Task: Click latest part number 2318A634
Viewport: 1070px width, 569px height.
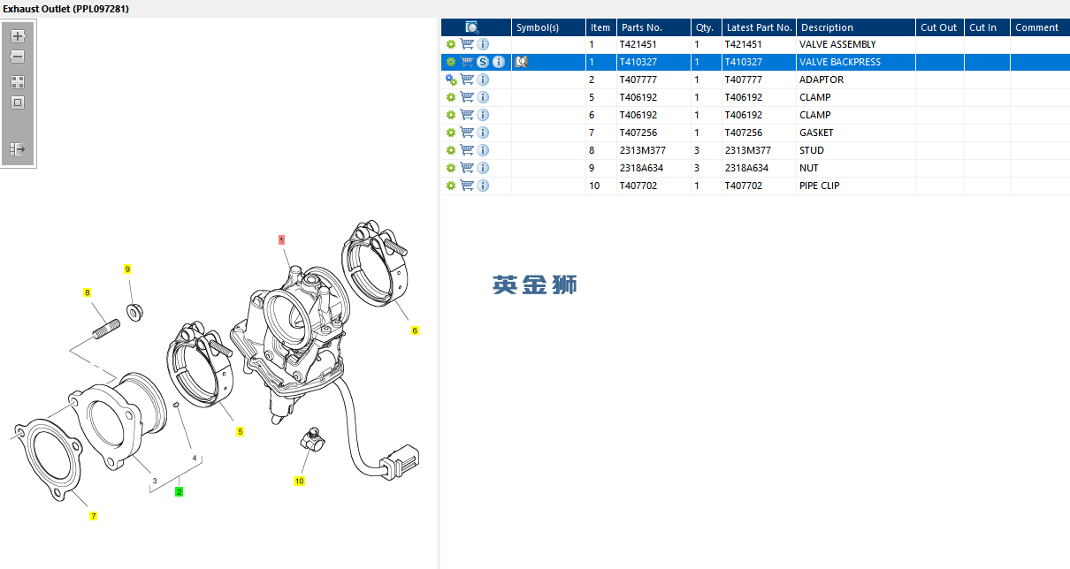Action: (747, 168)
